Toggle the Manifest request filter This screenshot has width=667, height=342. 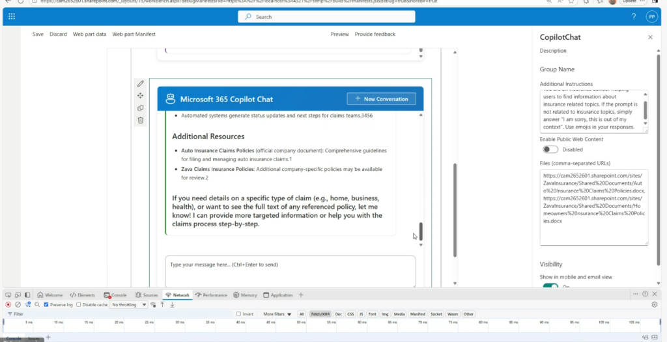pyautogui.click(x=418, y=314)
